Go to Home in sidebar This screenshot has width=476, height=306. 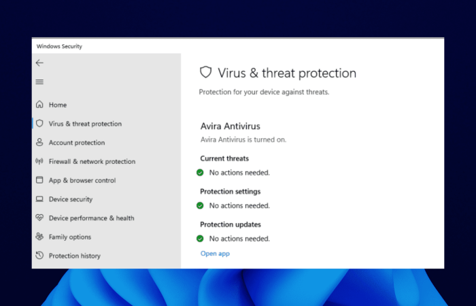point(58,105)
